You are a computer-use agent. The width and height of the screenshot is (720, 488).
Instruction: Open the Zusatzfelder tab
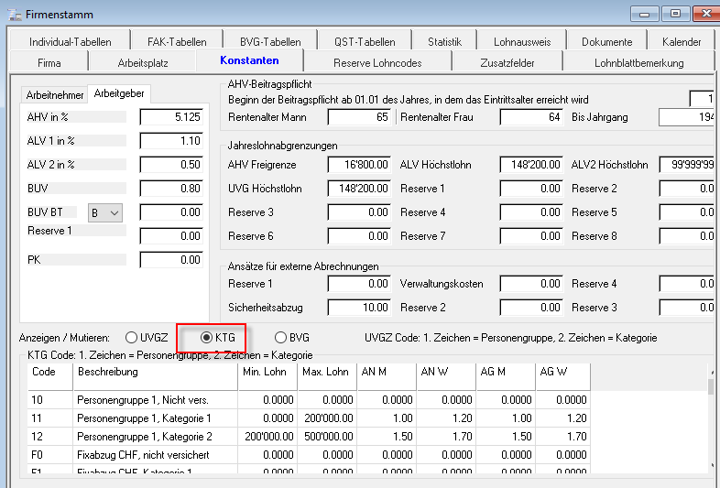507,63
